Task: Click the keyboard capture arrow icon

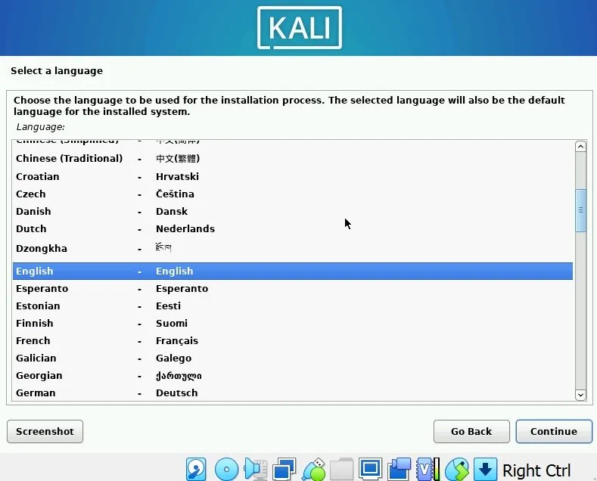Action: tap(485, 469)
